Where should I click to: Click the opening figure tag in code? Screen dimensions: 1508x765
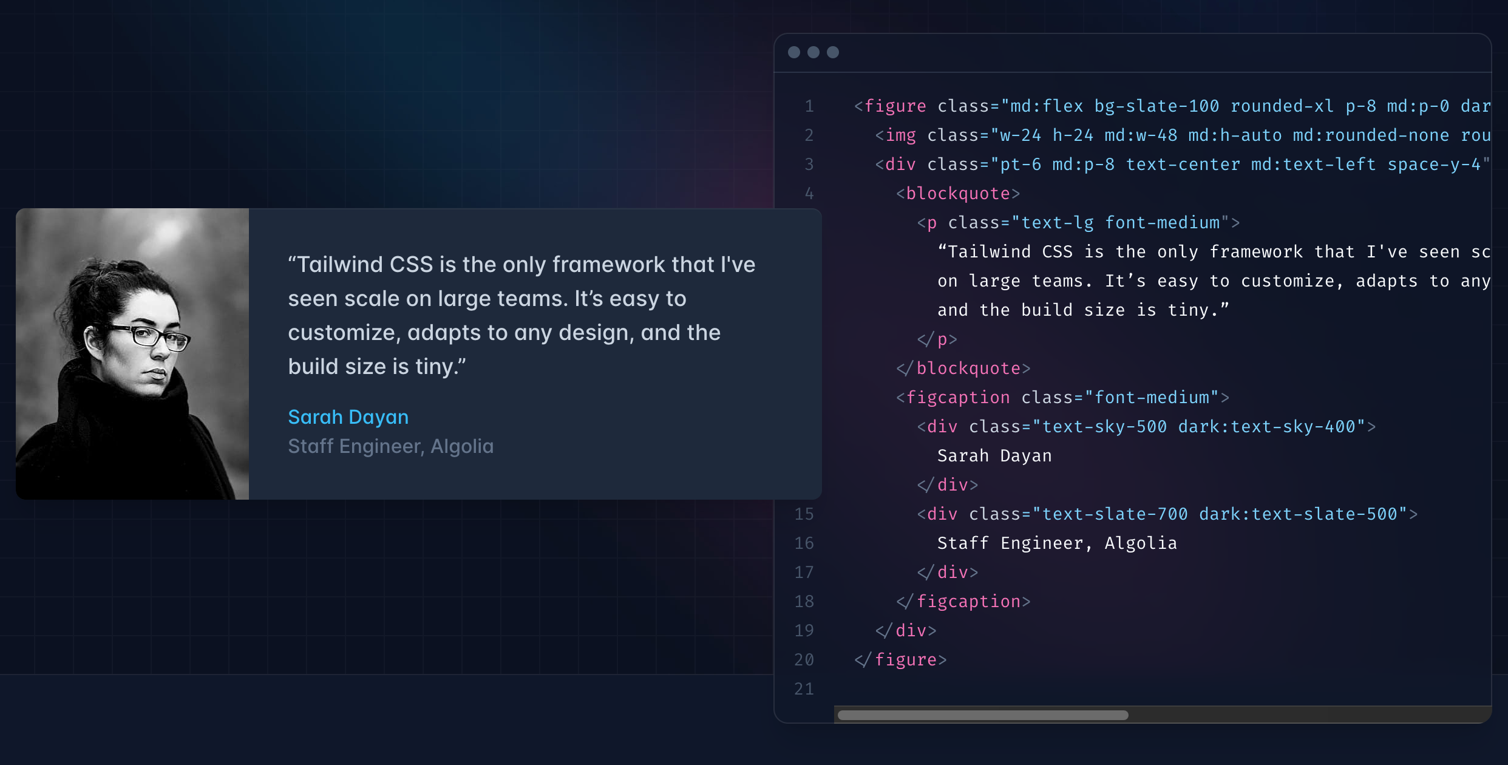point(895,106)
